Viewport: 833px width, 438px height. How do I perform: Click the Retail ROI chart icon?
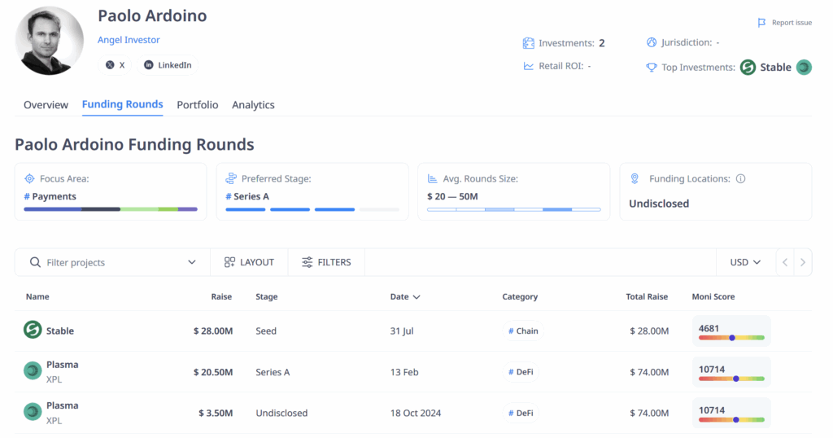pos(528,66)
